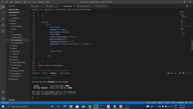Click the JavaScript language mode indicator
This screenshot has height=109, width=193.
click(x=180, y=103)
